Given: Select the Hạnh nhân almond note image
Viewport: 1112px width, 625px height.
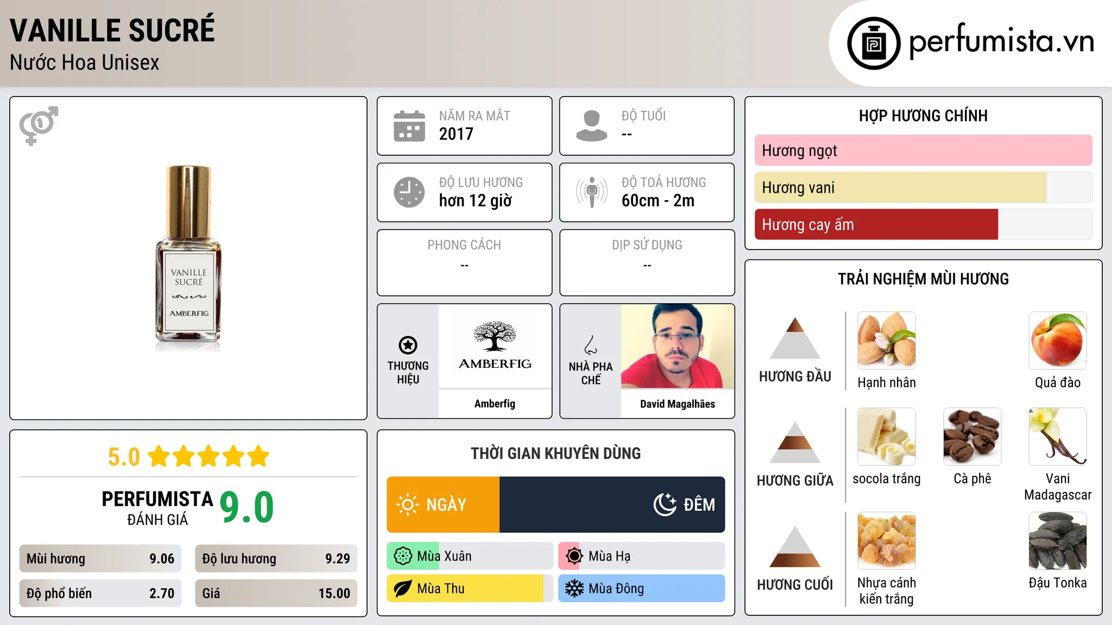Looking at the screenshot, I should click(887, 341).
